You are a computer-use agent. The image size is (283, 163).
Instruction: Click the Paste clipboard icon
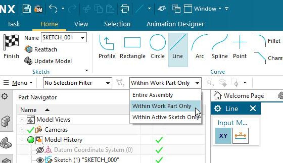tap(110, 9)
